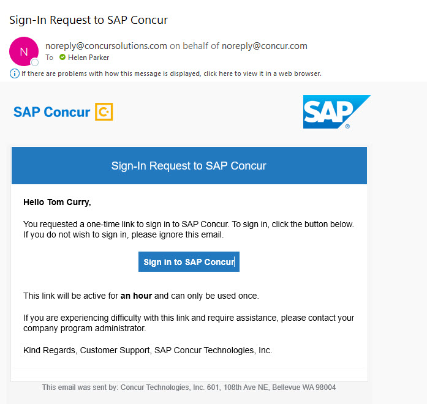
Task: Click the 'To' recipient label
Action: [49, 58]
